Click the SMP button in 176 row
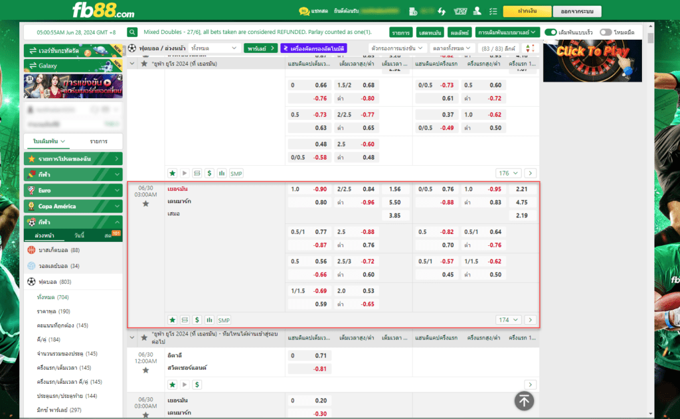The height and width of the screenshot is (419, 680). (x=236, y=174)
